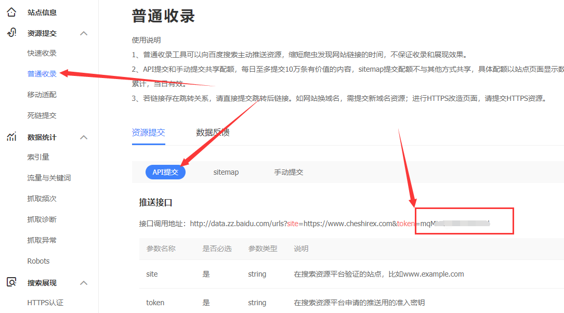
Task: Open 站点信息 in the sidebar
Action: tap(42, 12)
